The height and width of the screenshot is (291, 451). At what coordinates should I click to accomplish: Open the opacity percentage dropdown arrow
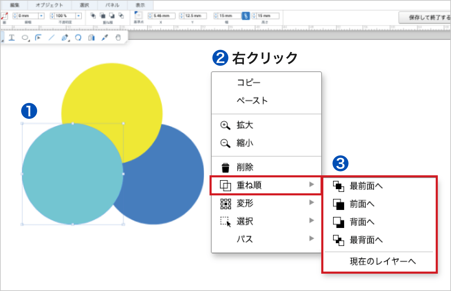[x=79, y=16]
